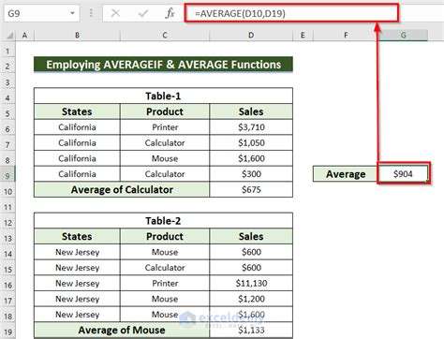Click the California cell in row 9
This screenshot has width=444, height=339.
click(x=77, y=174)
